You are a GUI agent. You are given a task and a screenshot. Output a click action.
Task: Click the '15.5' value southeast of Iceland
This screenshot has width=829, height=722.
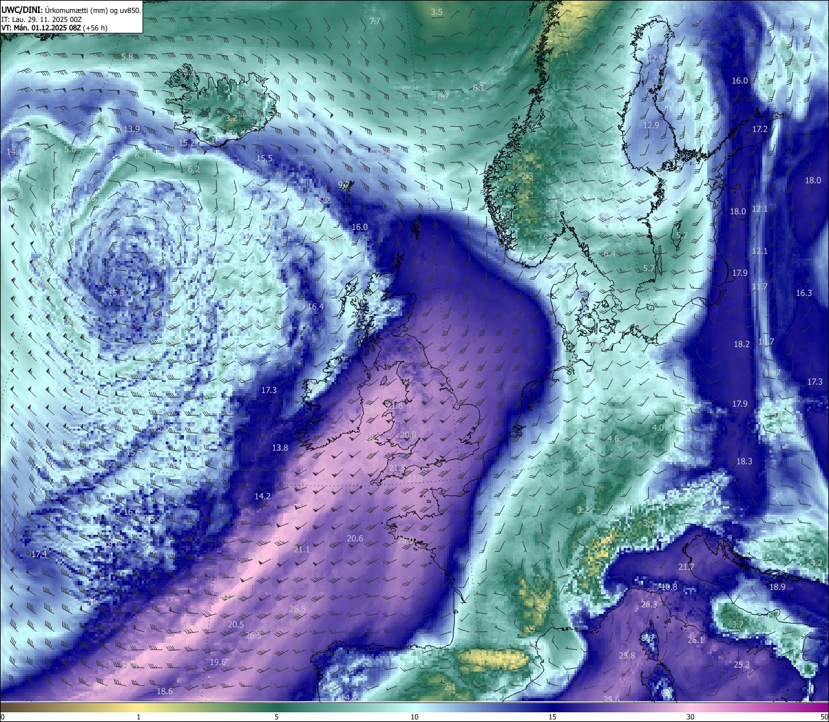click(x=264, y=158)
